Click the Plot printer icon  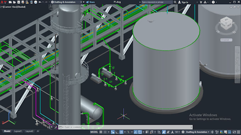(35, 2)
